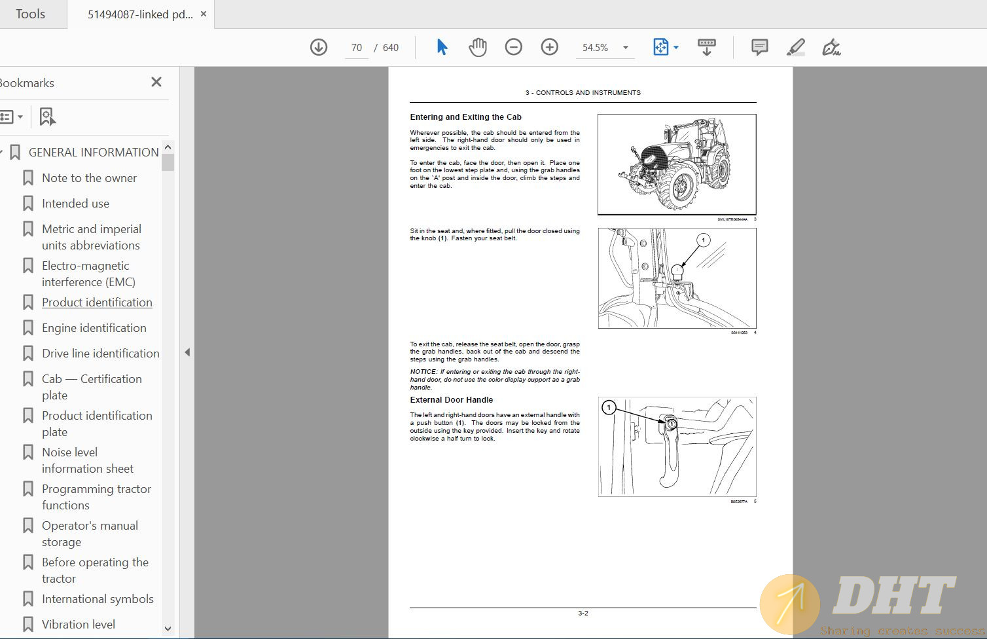
Task: Open Before operating the tractor bookmark
Action: click(x=95, y=570)
